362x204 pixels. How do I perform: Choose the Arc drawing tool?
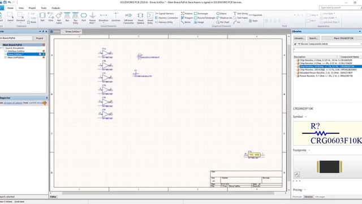point(237,22)
